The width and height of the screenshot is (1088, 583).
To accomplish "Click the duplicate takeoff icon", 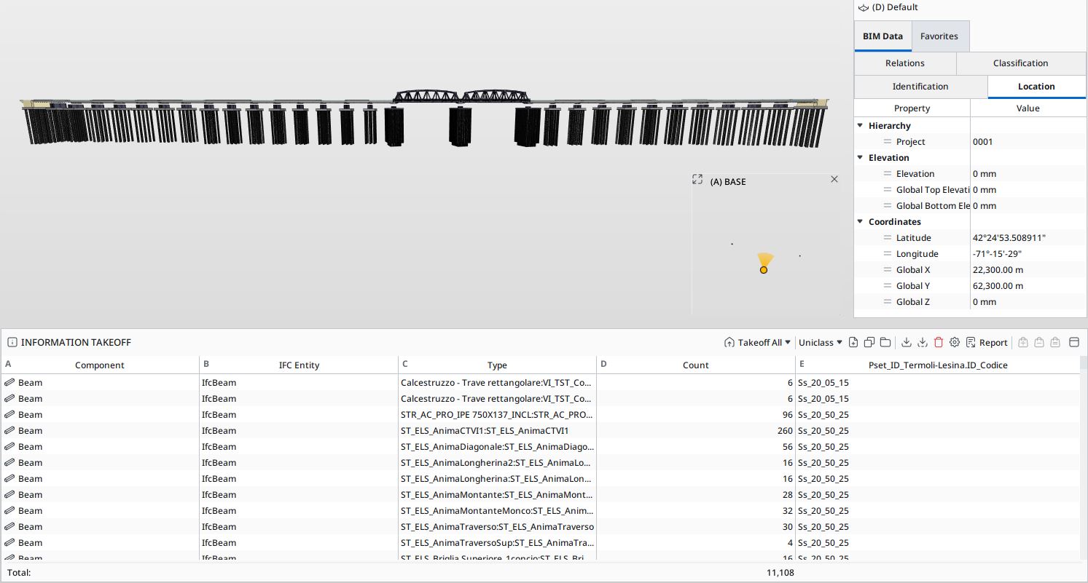I will [869, 343].
